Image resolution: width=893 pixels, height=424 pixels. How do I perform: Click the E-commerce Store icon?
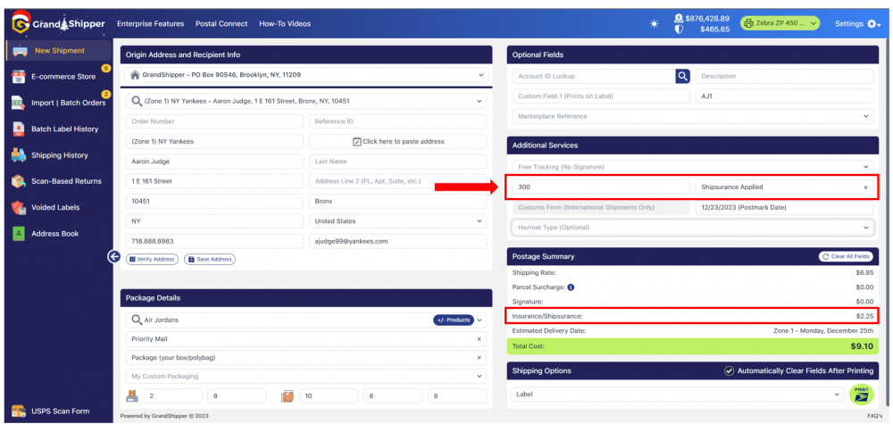[x=19, y=77]
